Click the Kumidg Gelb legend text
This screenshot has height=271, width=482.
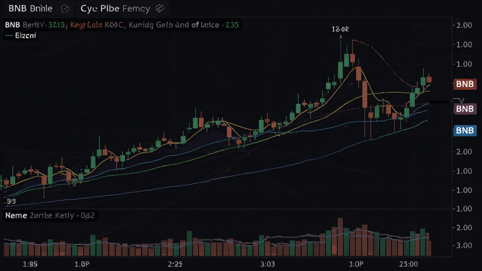point(151,25)
